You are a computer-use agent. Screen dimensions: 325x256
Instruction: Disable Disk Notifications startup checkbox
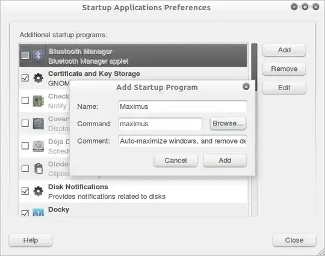click(25, 191)
